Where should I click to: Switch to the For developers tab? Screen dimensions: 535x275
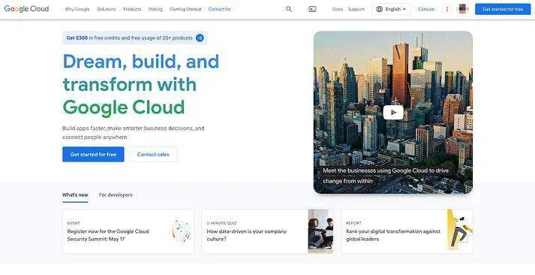tap(116, 195)
